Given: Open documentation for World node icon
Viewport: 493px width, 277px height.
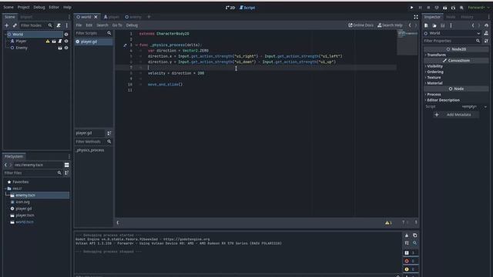Looking at the screenshot, I should [486, 33].
